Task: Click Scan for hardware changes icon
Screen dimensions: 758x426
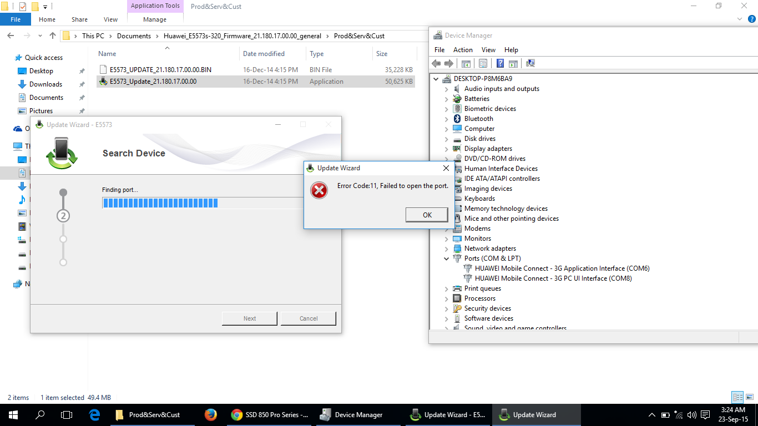Action: pos(530,63)
